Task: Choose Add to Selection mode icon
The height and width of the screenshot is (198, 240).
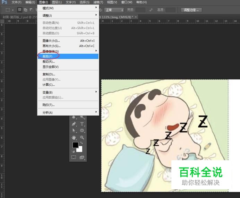Action: tap(26, 10)
